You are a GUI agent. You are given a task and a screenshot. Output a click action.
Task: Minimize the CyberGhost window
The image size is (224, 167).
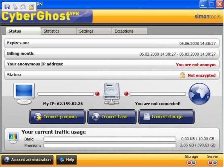pyautogui.click(x=203, y=4)
